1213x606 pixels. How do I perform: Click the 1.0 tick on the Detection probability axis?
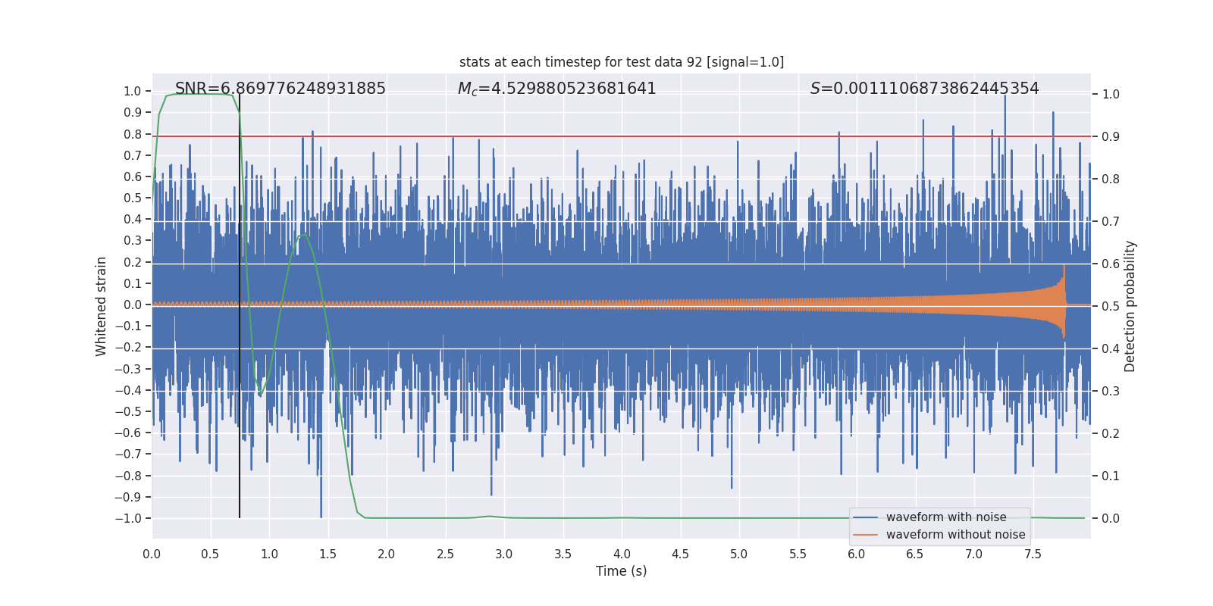coord(1111,95)
